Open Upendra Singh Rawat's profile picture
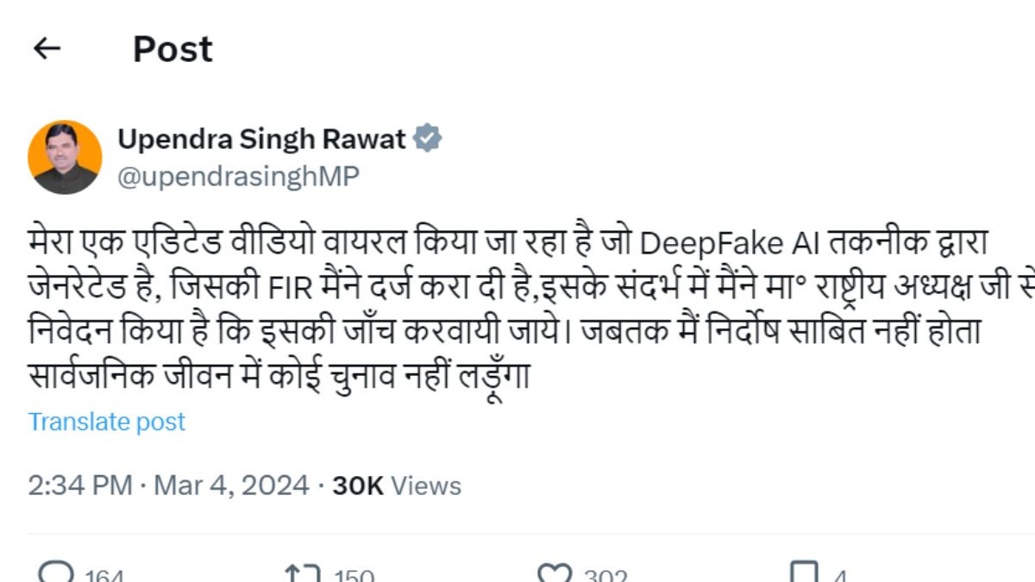The width and height of the screenshot is (1035, 582). click(x=65, y=157)
